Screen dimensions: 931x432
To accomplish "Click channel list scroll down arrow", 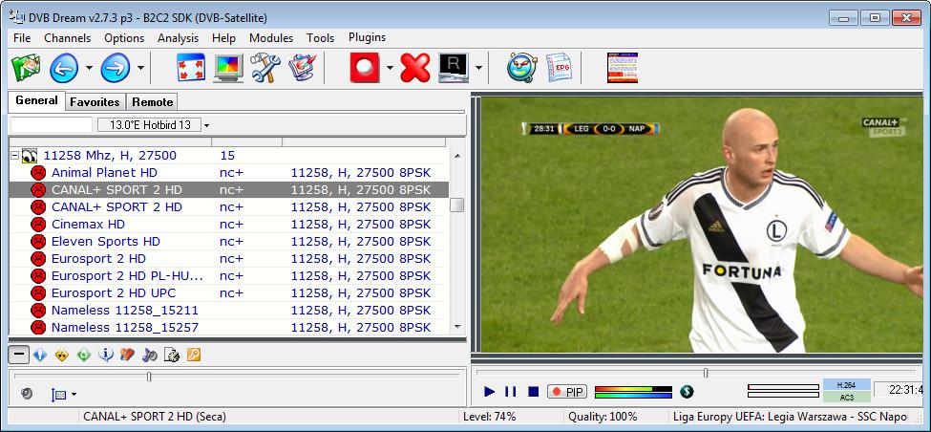I will point(456,327).
